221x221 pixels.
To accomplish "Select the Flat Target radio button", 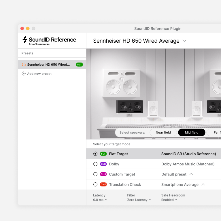I will tap(95, 154).
